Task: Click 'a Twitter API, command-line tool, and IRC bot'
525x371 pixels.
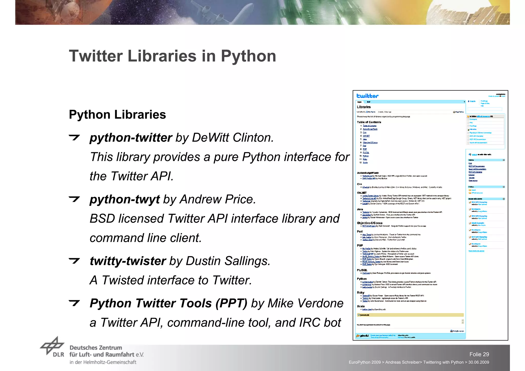Action: point(215,323)
